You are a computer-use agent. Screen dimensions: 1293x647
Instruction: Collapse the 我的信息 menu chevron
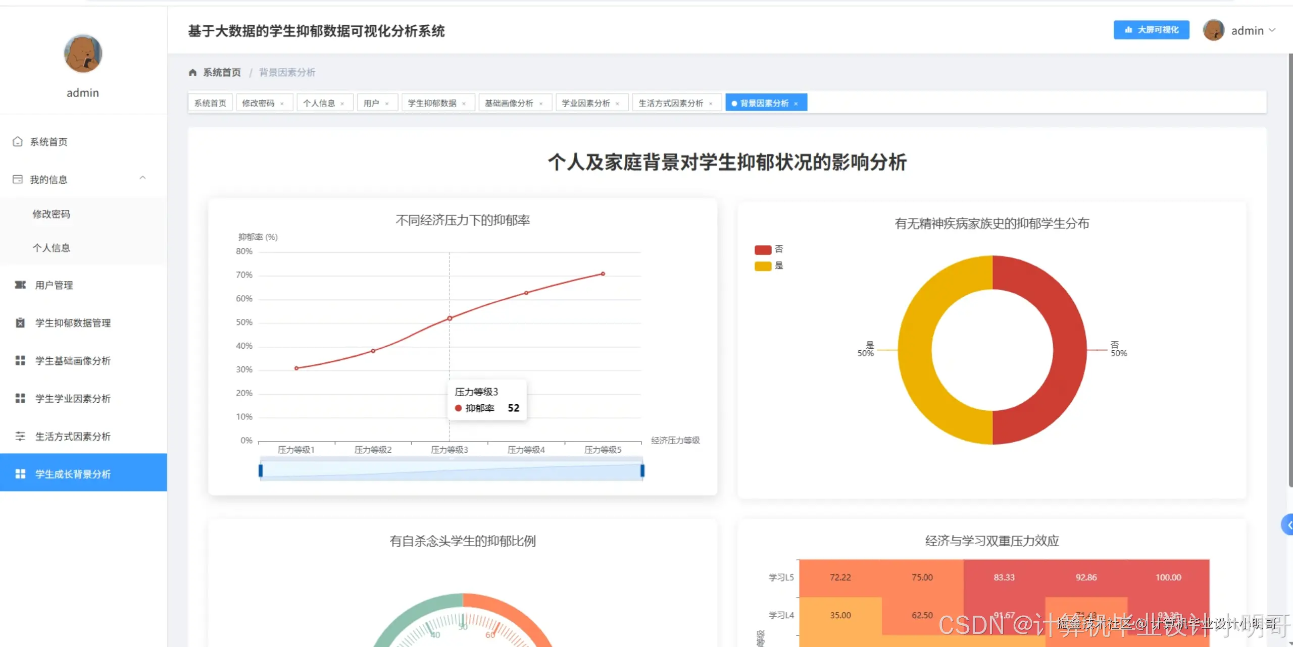click(x=142, y=178)
